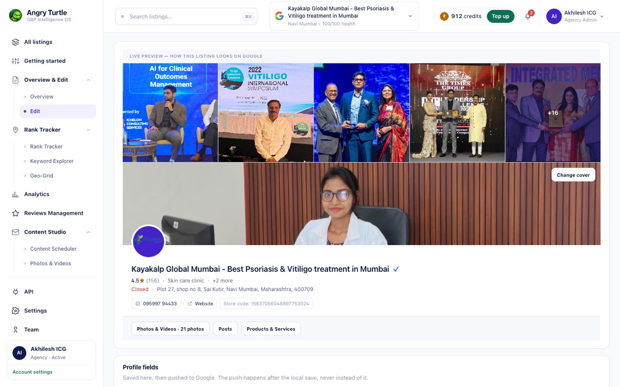This screenshot has height=387, width=620.
Task: Click the verified checkmark badge beside listing name
Action: click(396, 269)
